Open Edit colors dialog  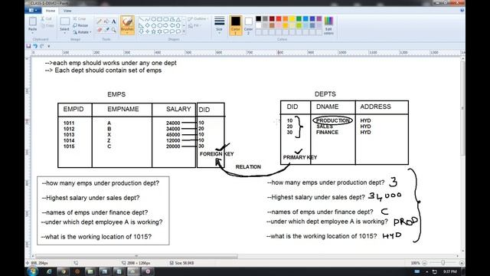coord(328,25)
